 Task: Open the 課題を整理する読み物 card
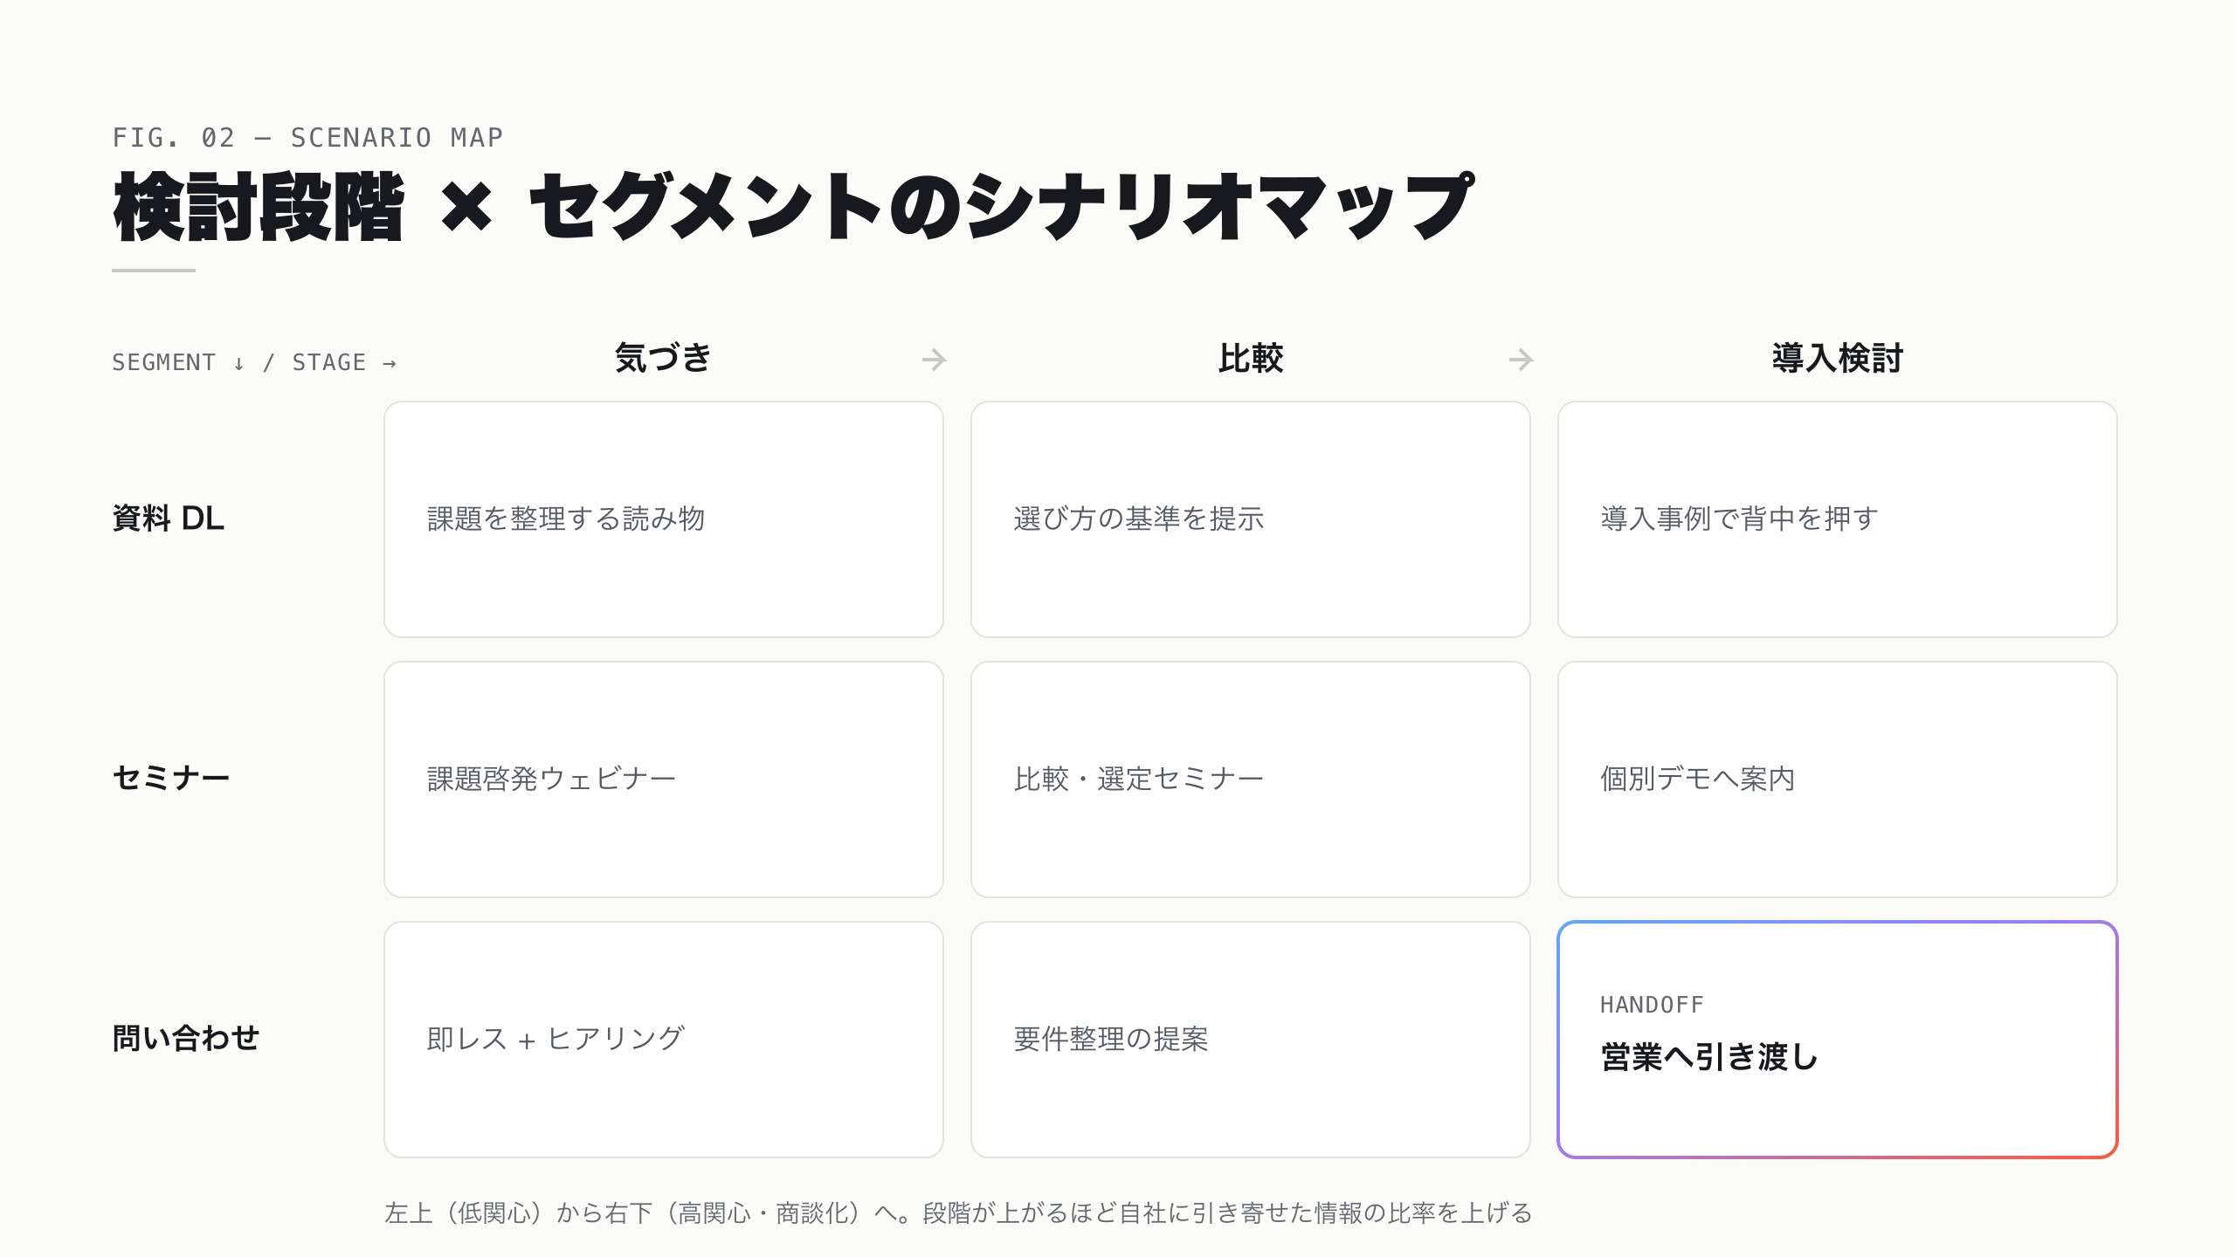664,519
